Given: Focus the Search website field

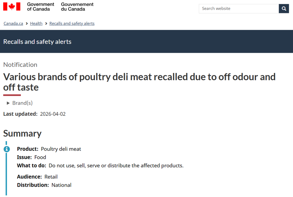Looking at the screenshot, I should click(239, 9).
